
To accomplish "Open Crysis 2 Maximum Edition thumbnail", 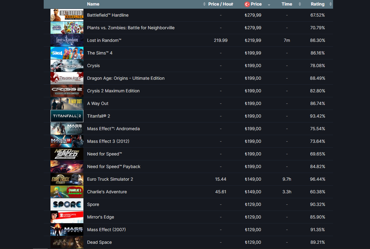I will coord(67,91).
